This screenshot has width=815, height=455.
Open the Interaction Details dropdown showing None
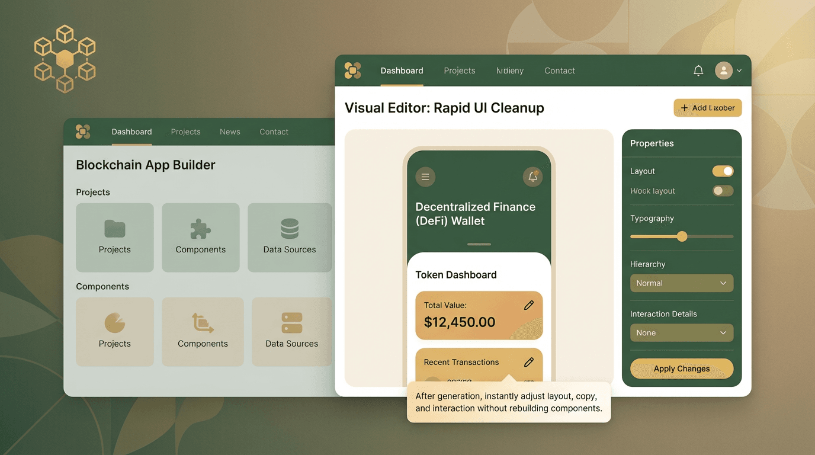682,333
